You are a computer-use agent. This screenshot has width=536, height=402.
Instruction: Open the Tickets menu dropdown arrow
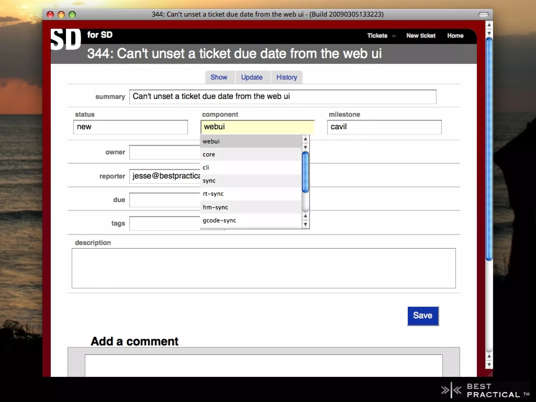click(394, 36)
